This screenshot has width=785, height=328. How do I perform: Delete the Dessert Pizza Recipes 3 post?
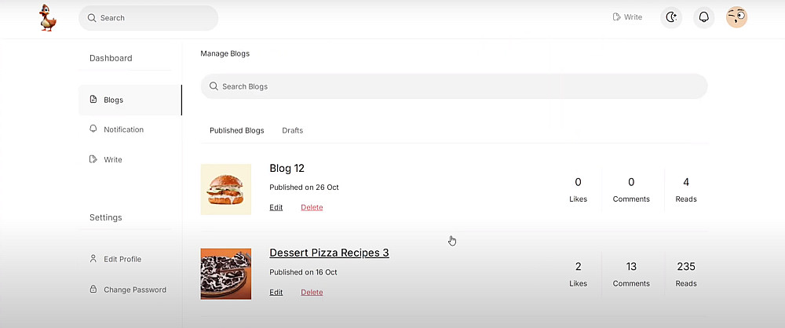coord(312,292)
